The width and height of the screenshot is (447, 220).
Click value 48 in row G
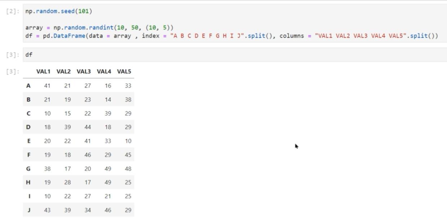tap(128, 168)
